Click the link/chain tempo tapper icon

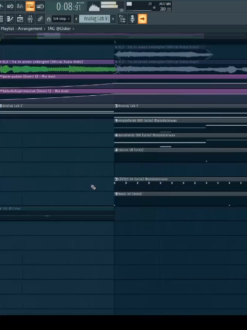point(40,19)
